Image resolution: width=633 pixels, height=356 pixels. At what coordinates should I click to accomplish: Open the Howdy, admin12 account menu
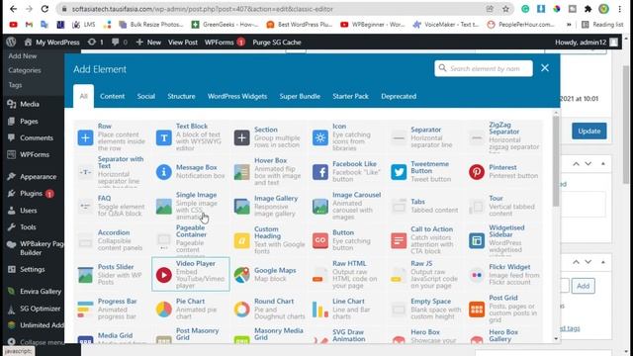tap(586, 42)
